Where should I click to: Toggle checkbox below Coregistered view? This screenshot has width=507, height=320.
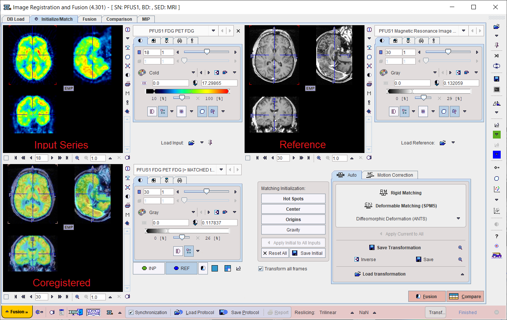coord(6,297)
